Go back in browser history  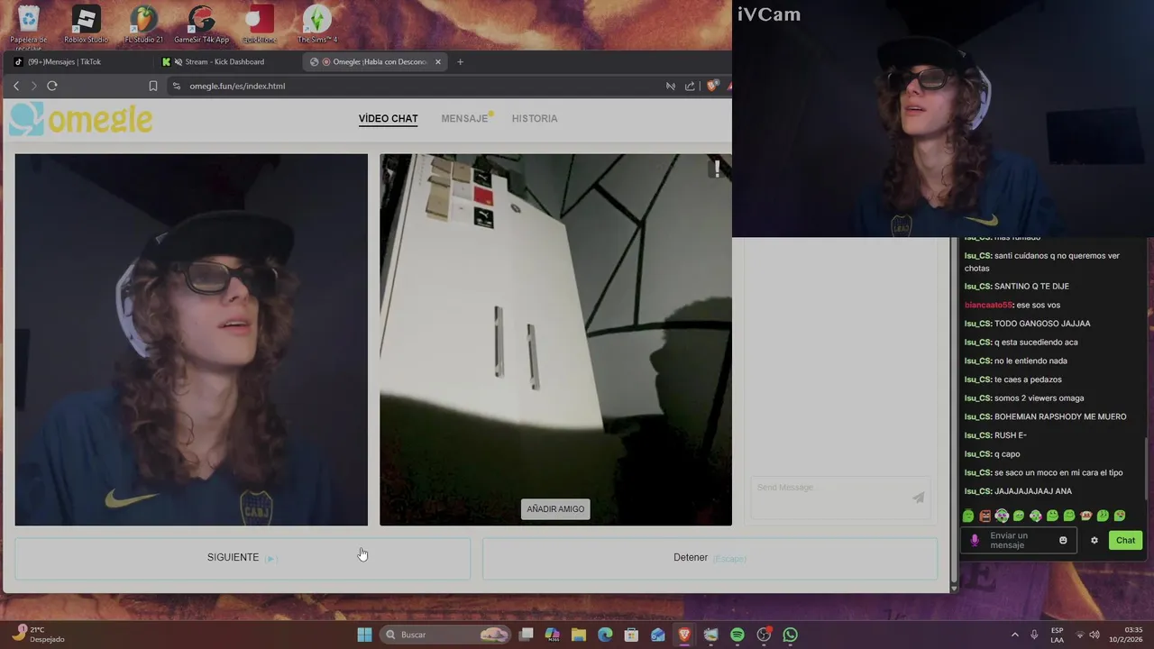click(x=16, y=86)
